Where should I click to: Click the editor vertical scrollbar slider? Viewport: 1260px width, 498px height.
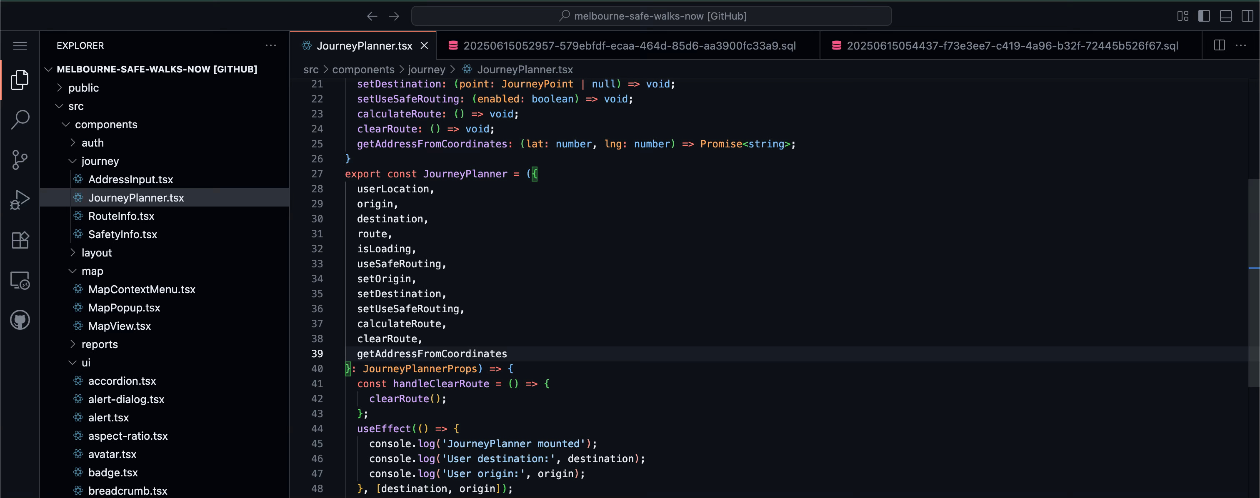1254,284
